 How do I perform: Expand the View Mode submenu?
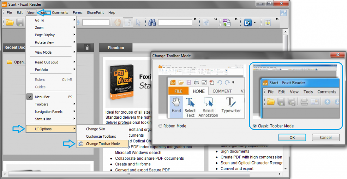pyautogui.click(x=51, y=52)
